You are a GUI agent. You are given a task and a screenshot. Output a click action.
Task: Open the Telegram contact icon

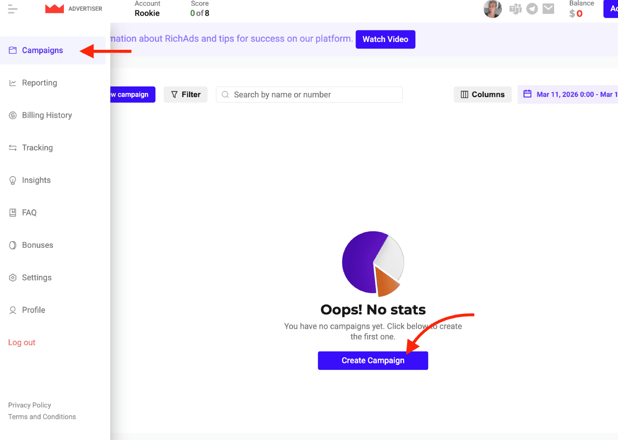[532, 9]
